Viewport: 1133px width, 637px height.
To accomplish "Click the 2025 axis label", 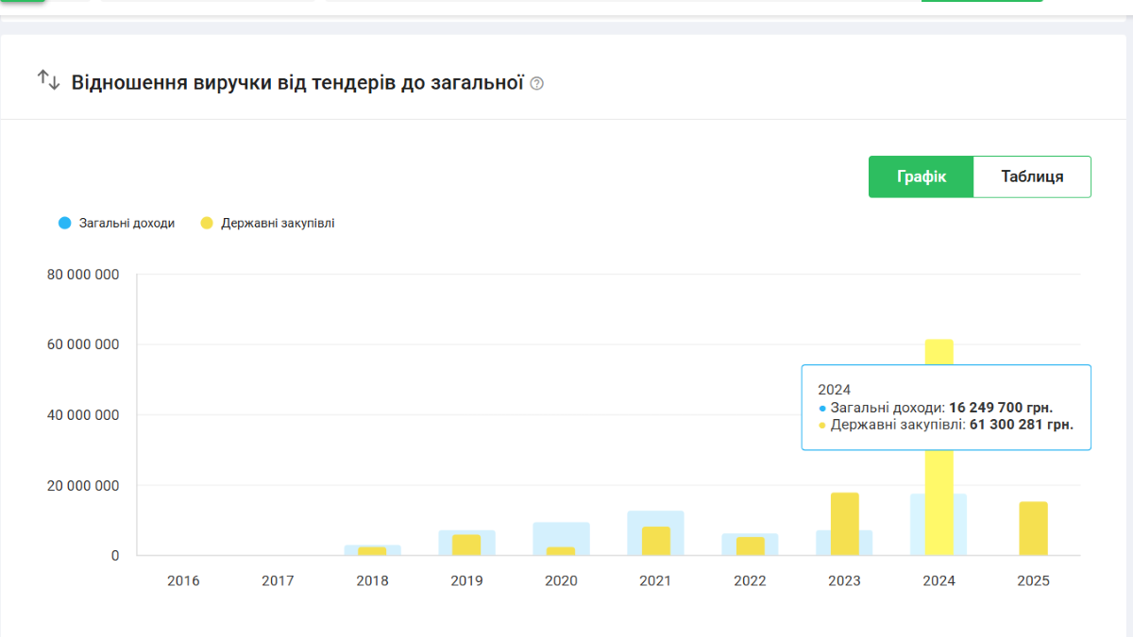I will (1033, 581).
